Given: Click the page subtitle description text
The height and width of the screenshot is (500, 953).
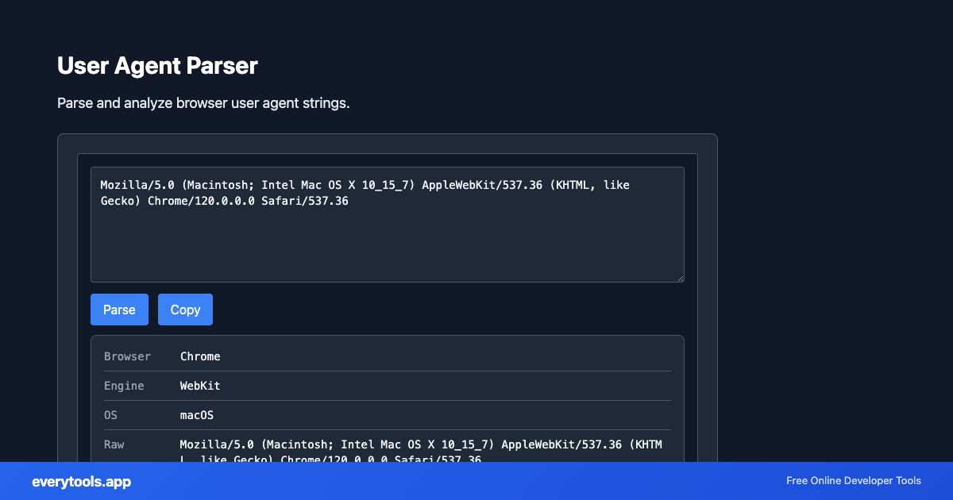Looking at the screenshot, I should [203, 102].
